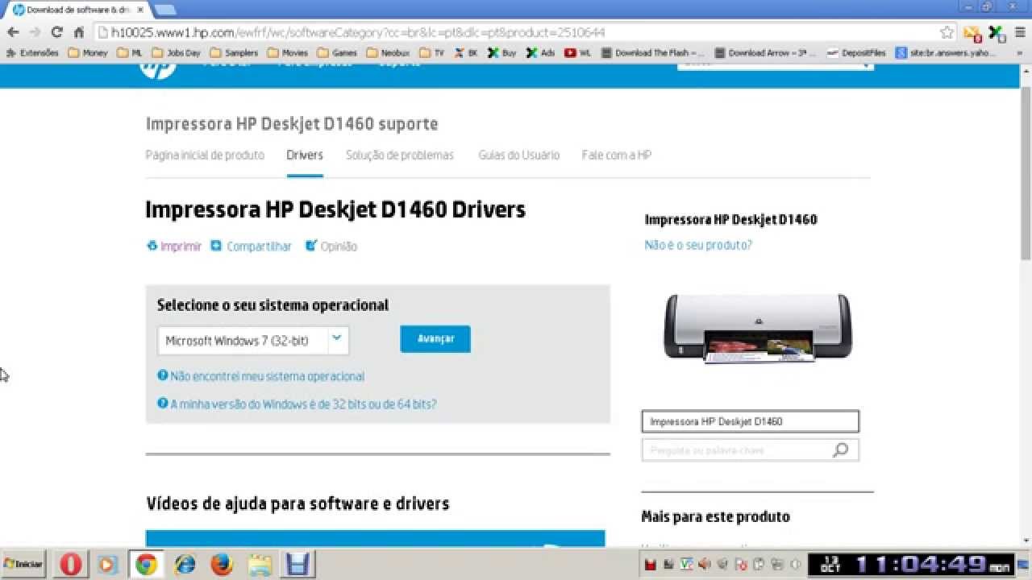Open the Solução de problemas tab
Screen dimensions: 1032x580
click(400, 155)
